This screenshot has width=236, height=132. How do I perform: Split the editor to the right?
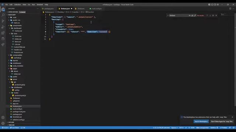(230, 8)
